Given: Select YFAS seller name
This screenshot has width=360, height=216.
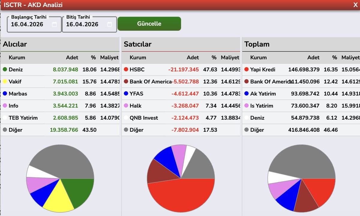Looking at the screenshot, I should [136, 94].
